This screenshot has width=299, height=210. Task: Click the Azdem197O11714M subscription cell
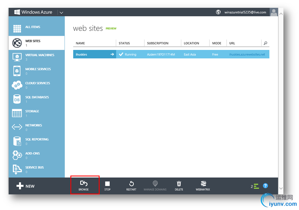click(161, 55)
